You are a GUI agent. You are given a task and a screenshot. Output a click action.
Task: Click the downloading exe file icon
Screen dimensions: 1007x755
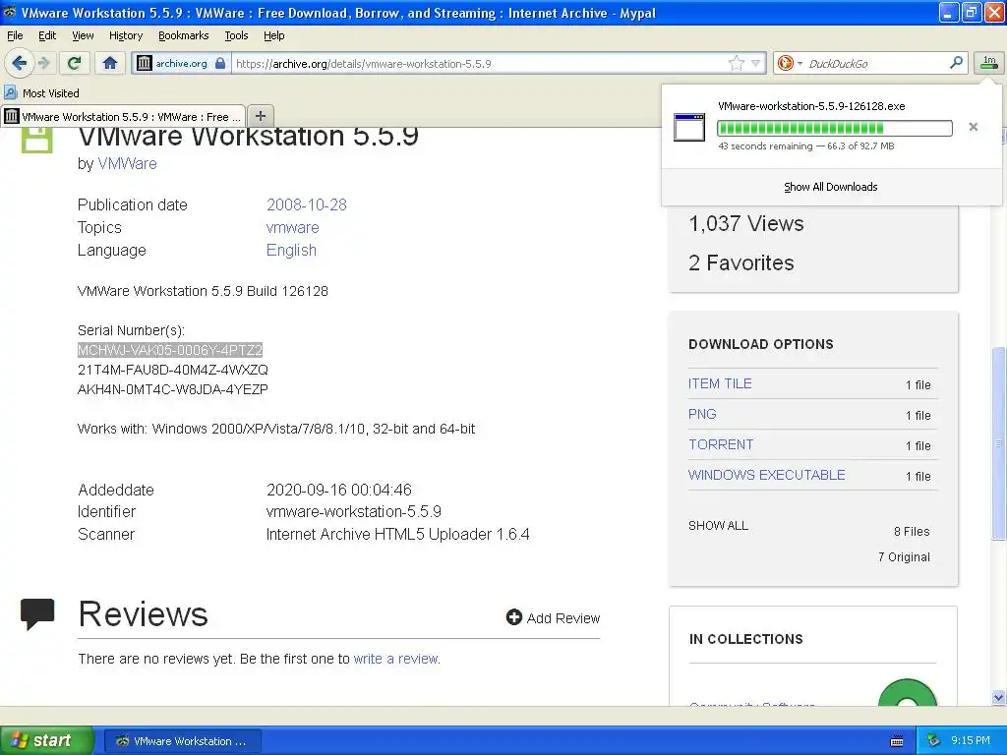click(689, 127)
